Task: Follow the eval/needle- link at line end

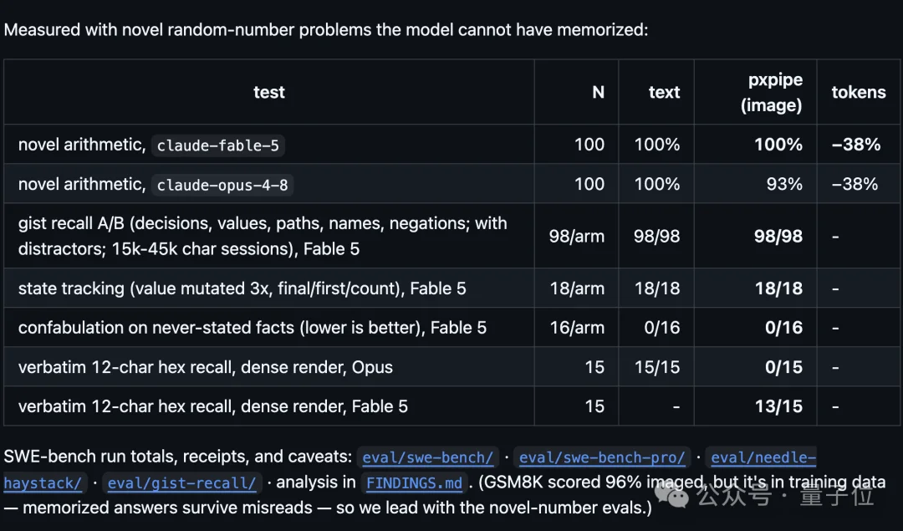Action: tap(763, 458)
